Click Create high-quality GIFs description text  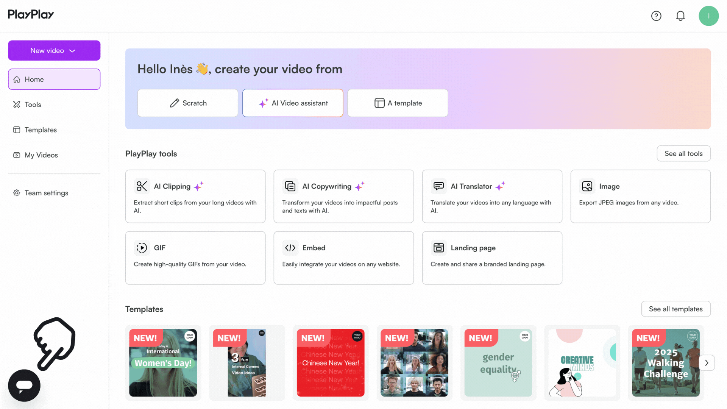(190, 264)
